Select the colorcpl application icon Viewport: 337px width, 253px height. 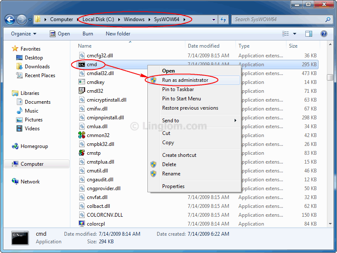(82, 224)
